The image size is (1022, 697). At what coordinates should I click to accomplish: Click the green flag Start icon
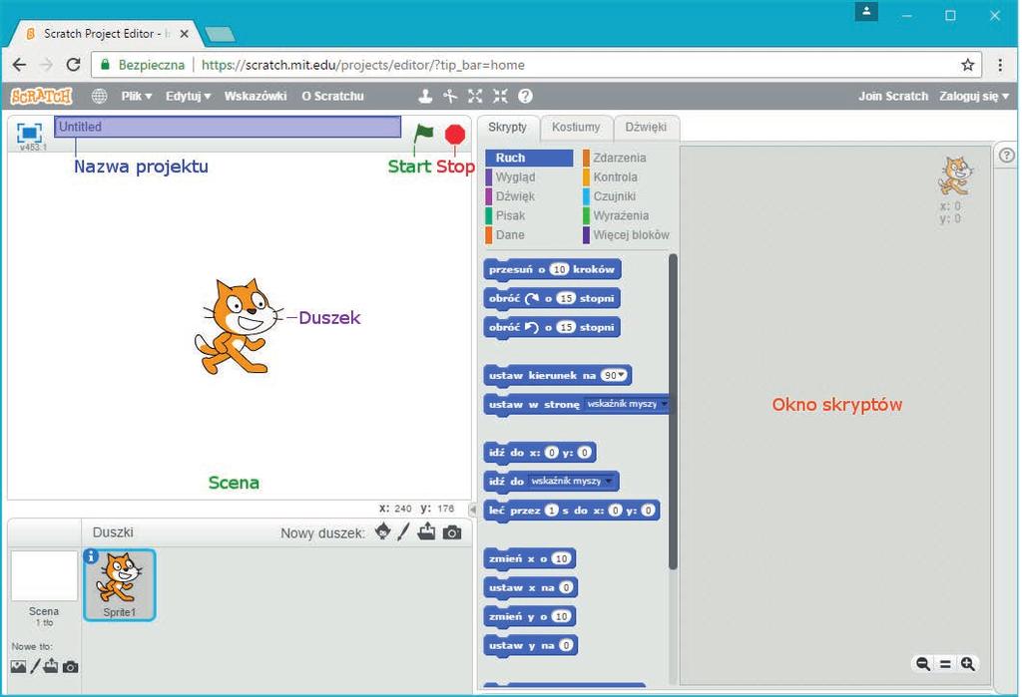(x=423, y=135)
